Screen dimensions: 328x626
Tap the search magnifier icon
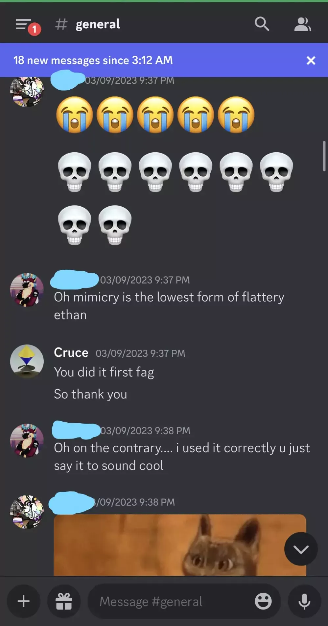262,24
